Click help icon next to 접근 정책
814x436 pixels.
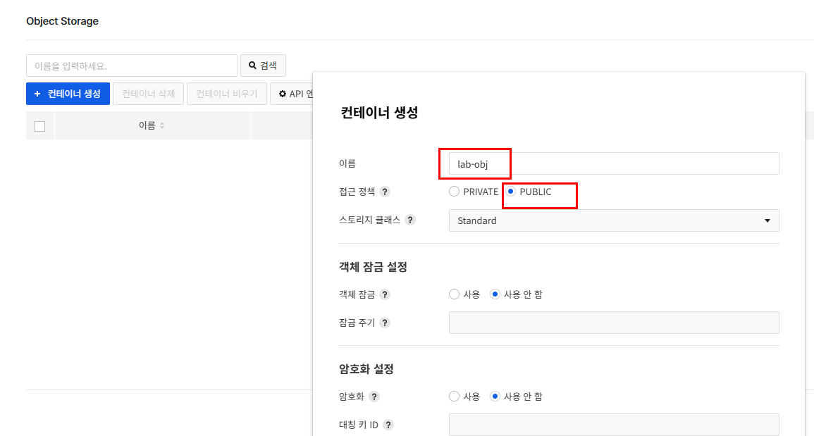(x=385, y=192)
